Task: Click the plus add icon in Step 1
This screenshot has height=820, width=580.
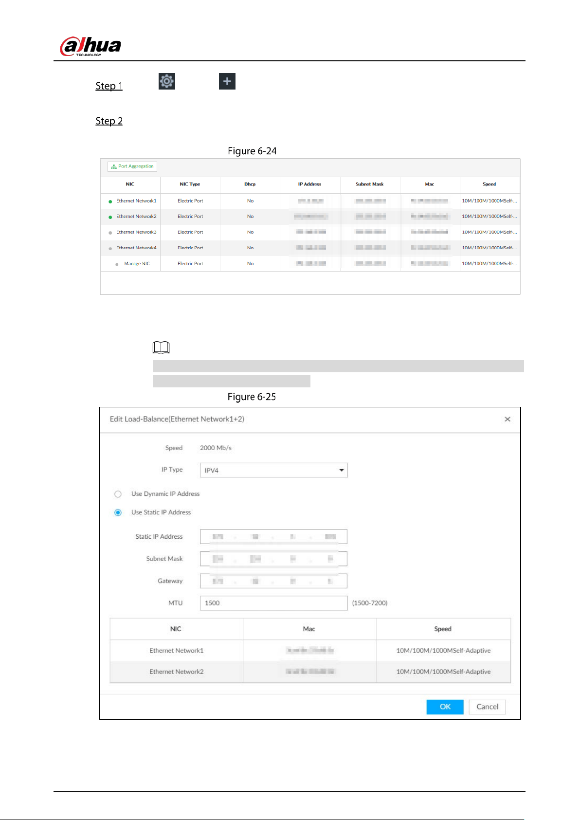Action: click(227, 81)
